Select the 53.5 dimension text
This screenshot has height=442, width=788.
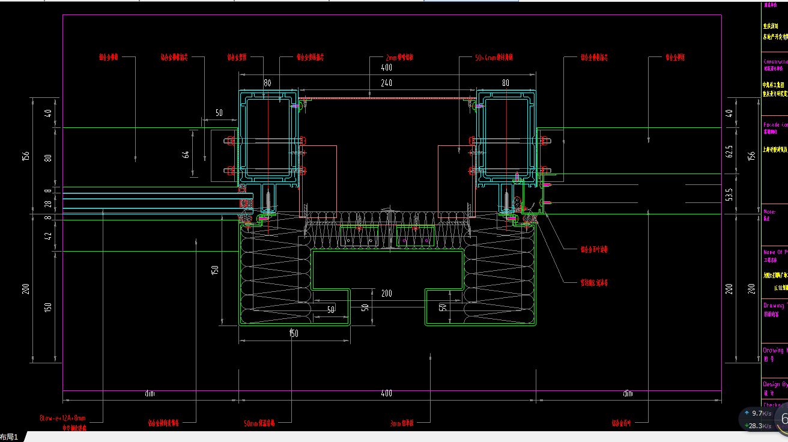point(729,194)
